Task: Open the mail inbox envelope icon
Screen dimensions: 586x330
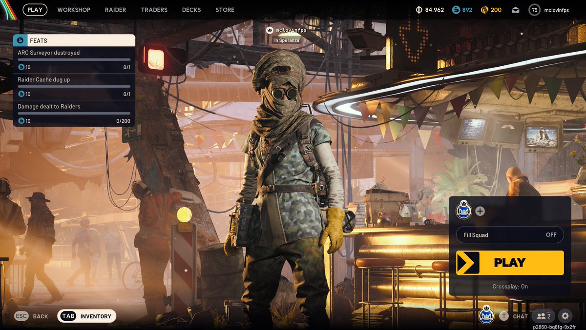Action: click(x=515, y=10)
